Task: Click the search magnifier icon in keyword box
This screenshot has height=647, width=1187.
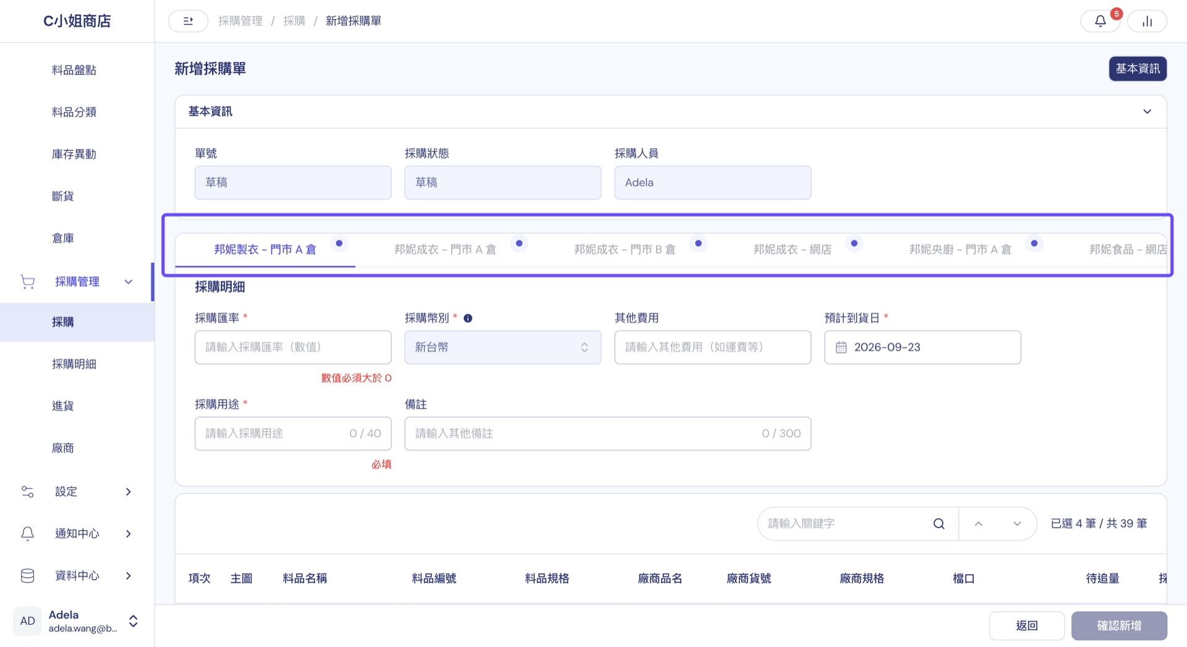Action: click(x=938, y=524)
